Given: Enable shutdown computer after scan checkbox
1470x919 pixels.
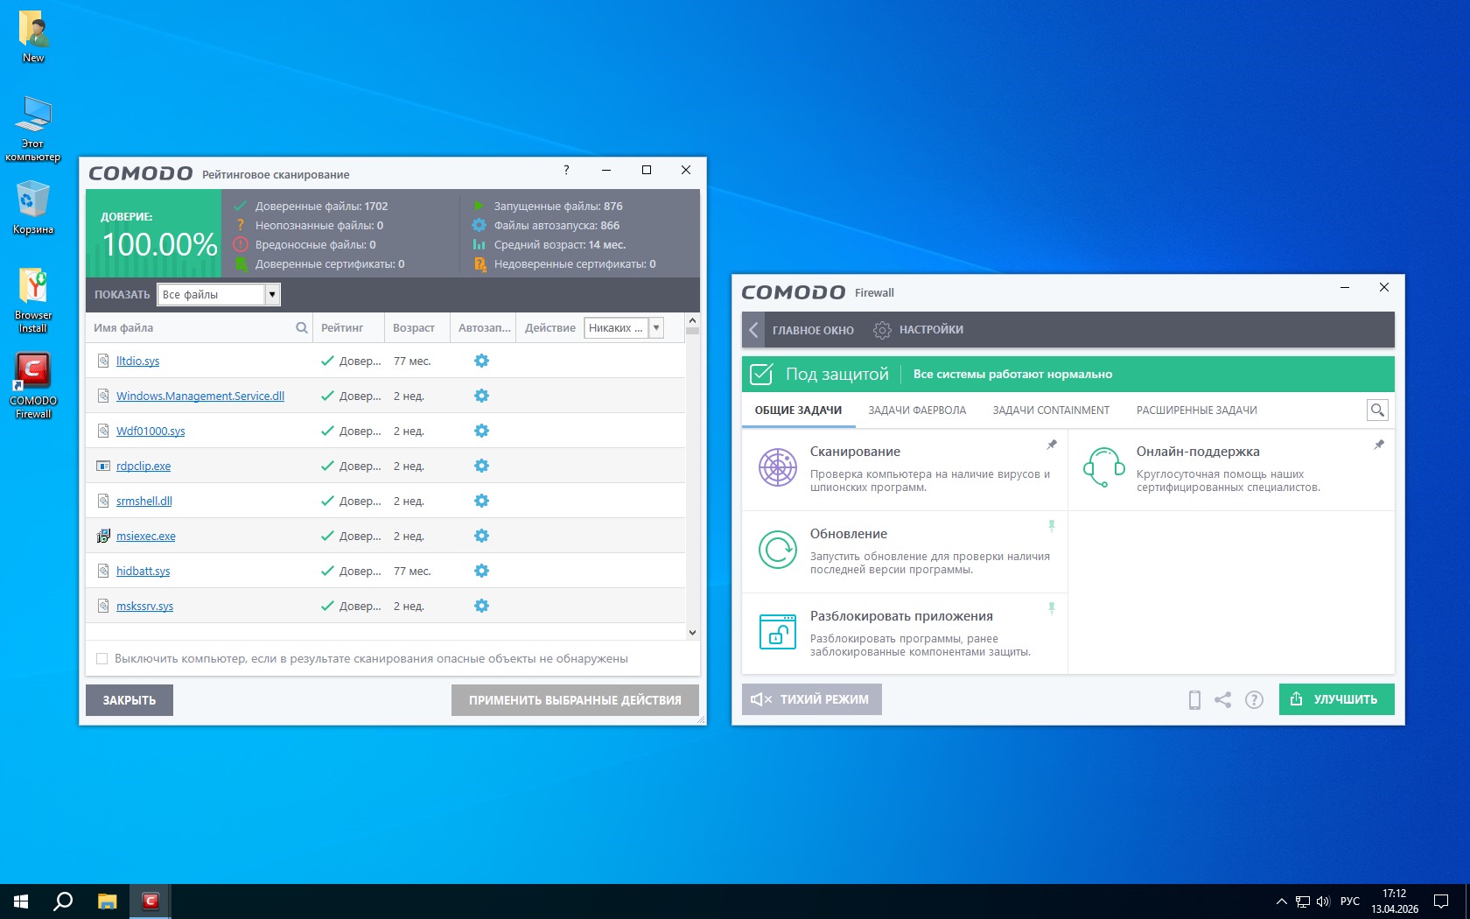Looking at the screenshot, I should click(x=102, y=658).
